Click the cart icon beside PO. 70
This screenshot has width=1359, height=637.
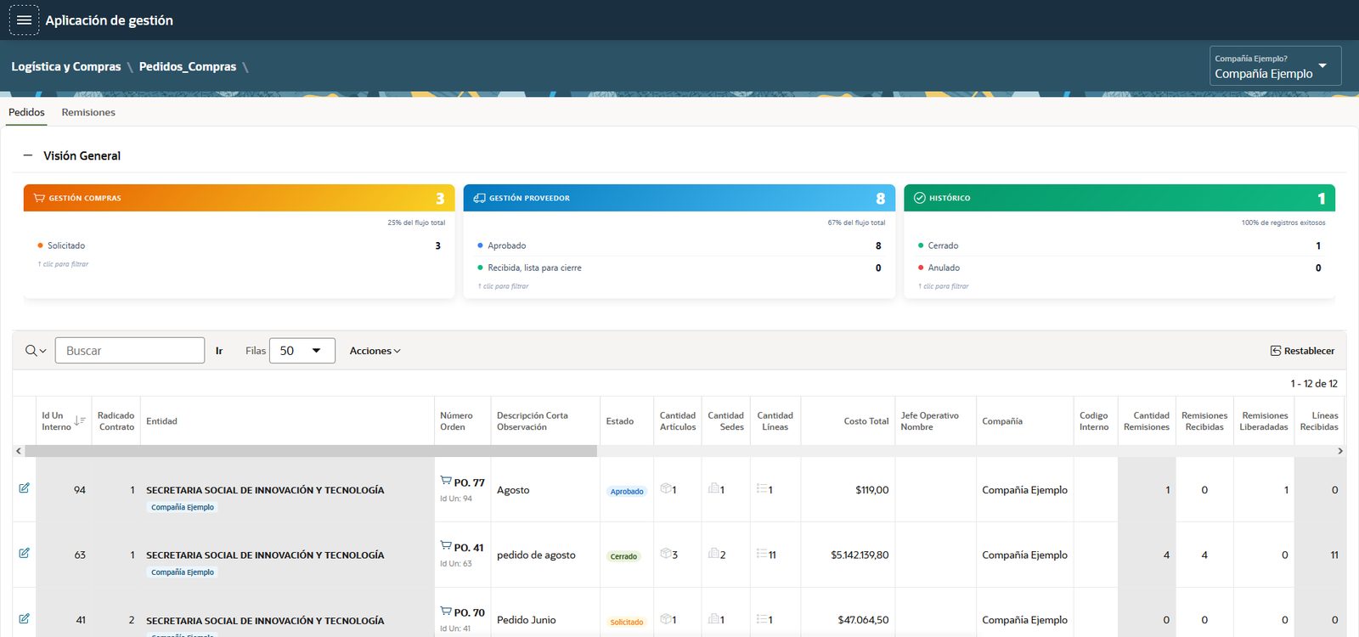(x=446, y=611)
